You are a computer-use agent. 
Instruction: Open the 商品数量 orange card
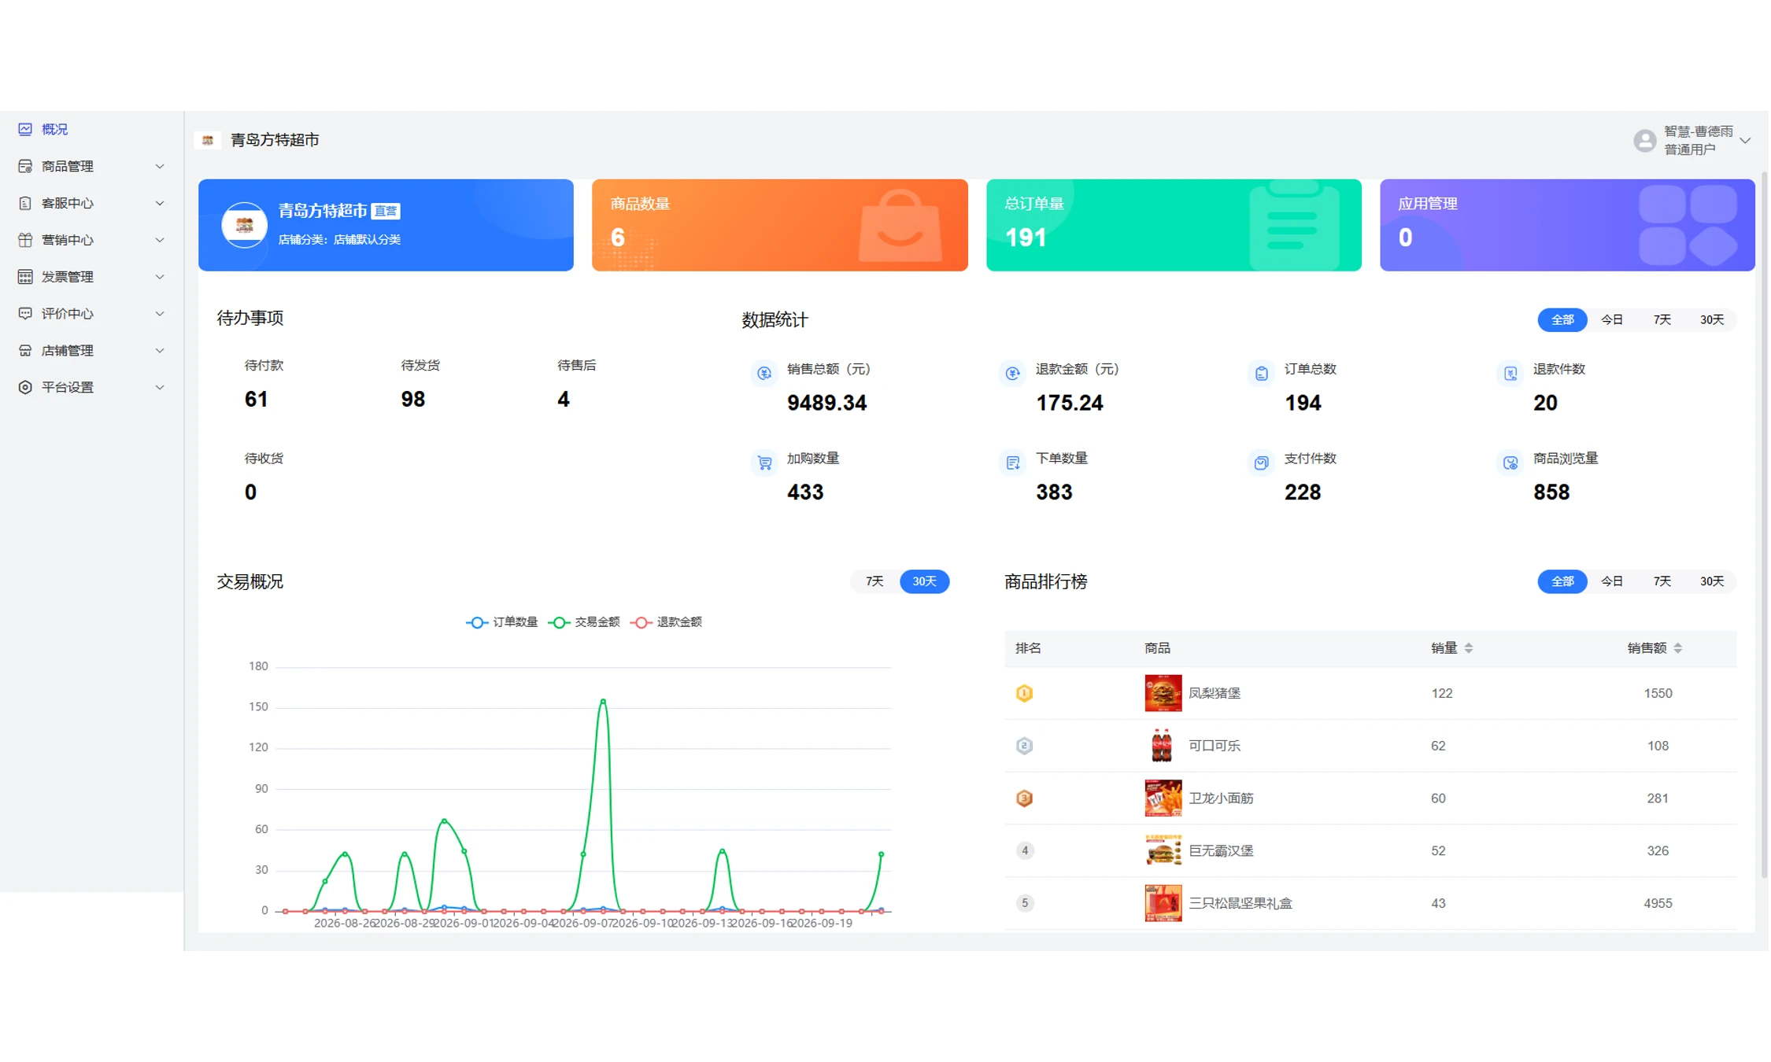pyautogui.click(x=780, y=225)
